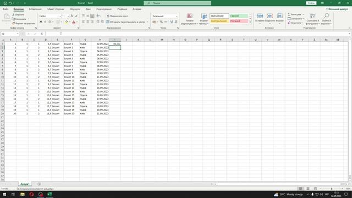Copy the selected cells
352x198 pixels.
point(19,19)
